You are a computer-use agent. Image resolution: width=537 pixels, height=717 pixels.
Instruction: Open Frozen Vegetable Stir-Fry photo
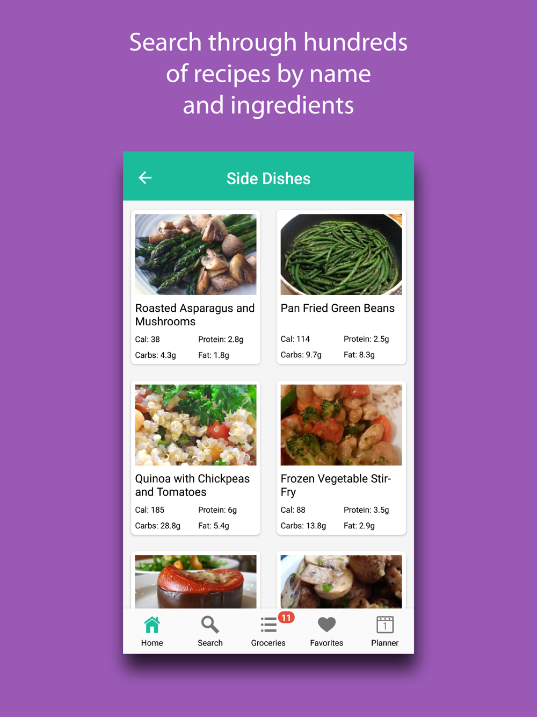point(341,425)
